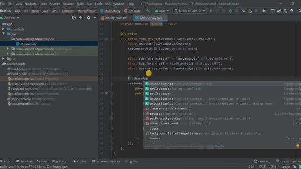
Task: Select settings.gradle in Gradle Scripts
Action: point(30,99)
